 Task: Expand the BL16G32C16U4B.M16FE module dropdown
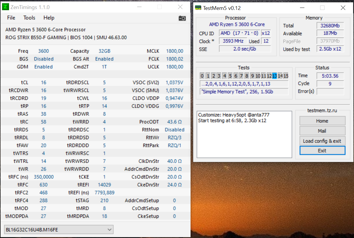point(59,230)
